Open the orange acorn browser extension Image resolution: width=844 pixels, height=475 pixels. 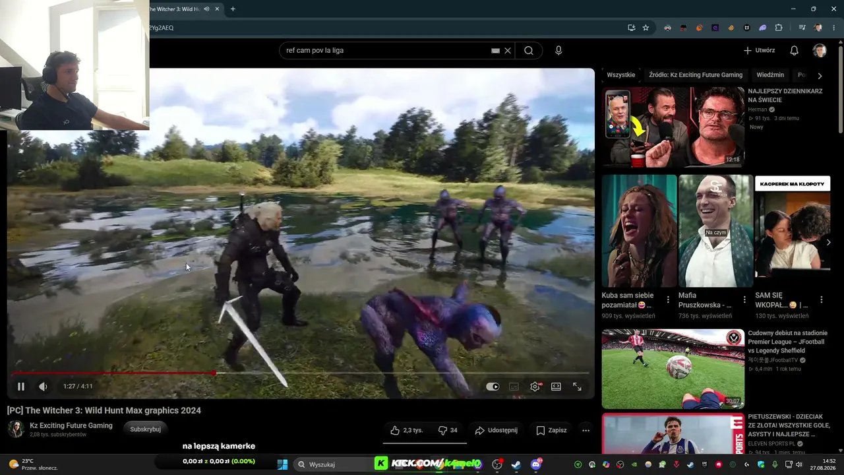click(699, 28)
